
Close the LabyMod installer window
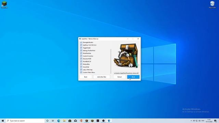pos(138,39)
